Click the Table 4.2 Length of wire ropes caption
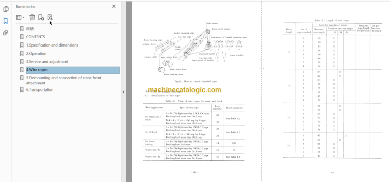This screenshot has height=182, width=390. tap(332, 21)
